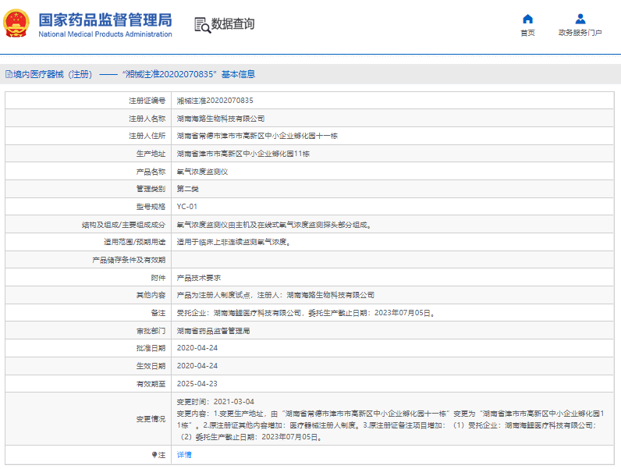The image size is (621, 469).
Task: Click the 适用范围/预期用途 label
Action: click(x=135, y=242)
